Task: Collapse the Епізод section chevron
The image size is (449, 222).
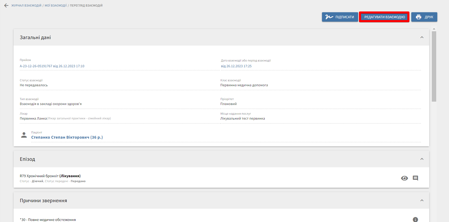Action: (422, 159)
